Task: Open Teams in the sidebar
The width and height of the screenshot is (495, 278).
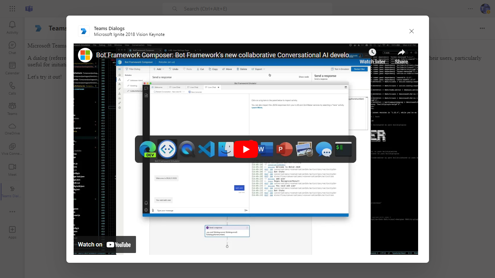Action: (x=12, y=109)
